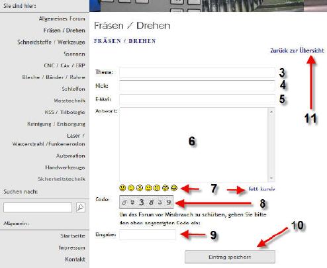Click the captcha code image
Viewport: 327px width, 268px height.
pyautogui.click(x=146, y=202)
